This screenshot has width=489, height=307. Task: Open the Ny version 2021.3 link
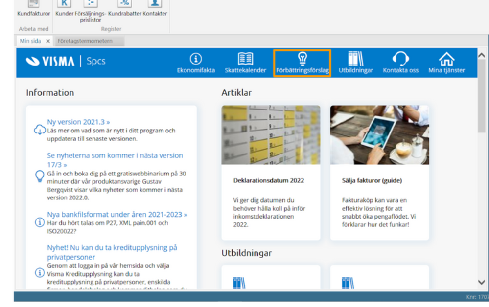78,122
